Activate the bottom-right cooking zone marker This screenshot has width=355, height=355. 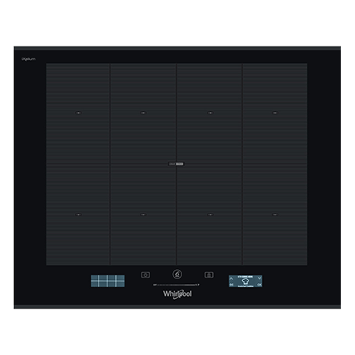click(275, 215)
